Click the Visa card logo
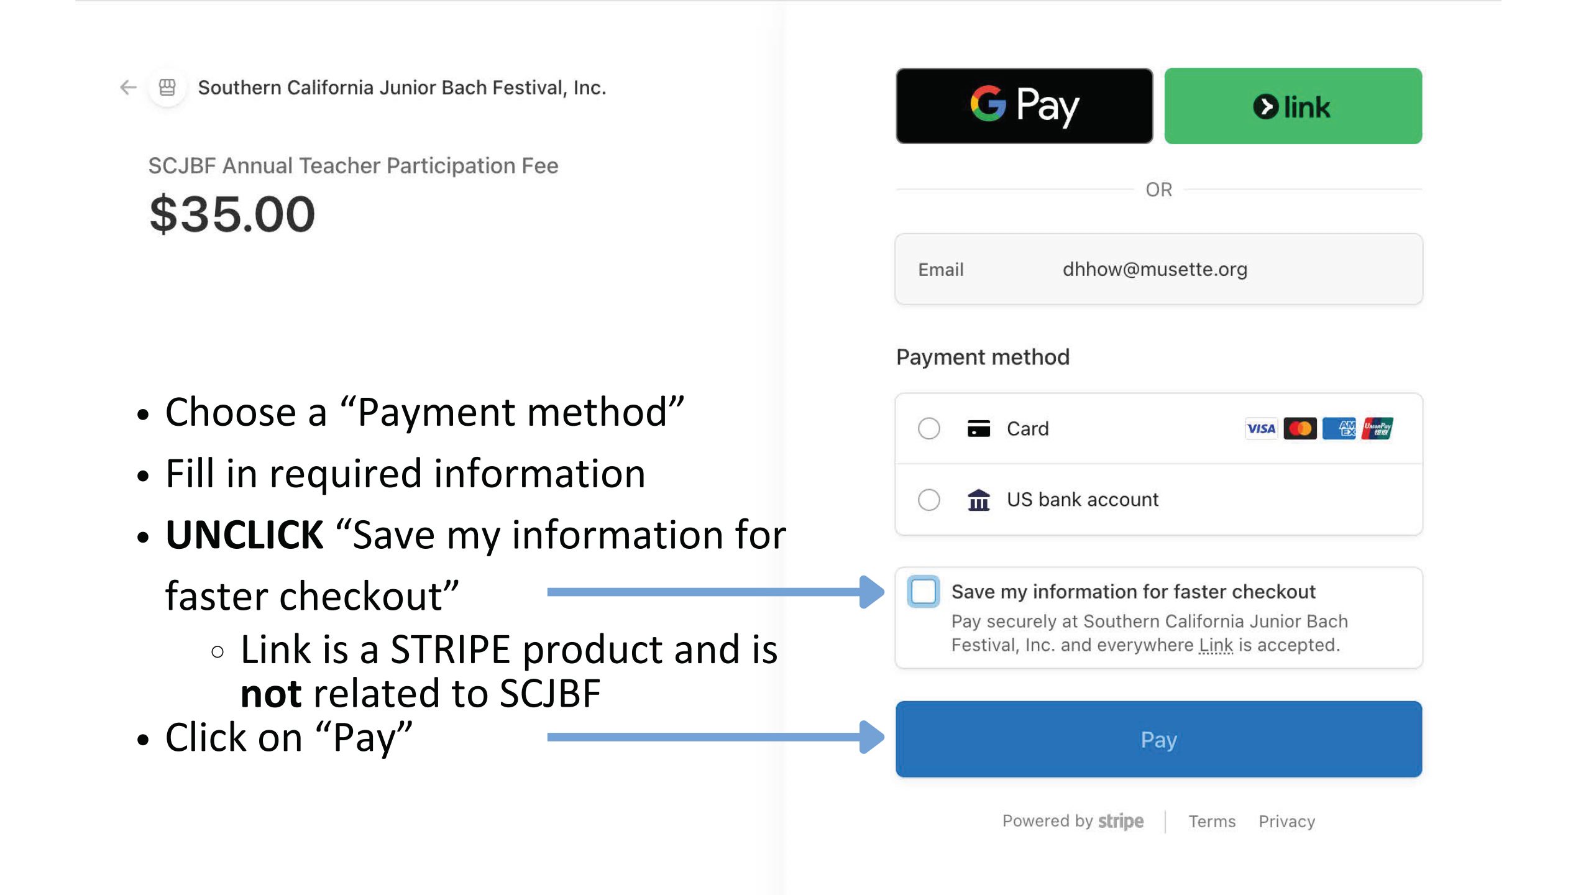The width and height of the screenshot is (1591, 895). (x=1261, y=429)
